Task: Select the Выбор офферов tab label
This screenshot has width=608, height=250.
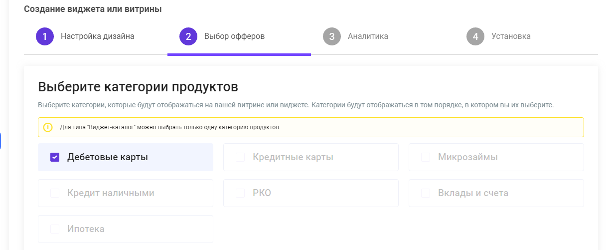Action: [234, 36]
